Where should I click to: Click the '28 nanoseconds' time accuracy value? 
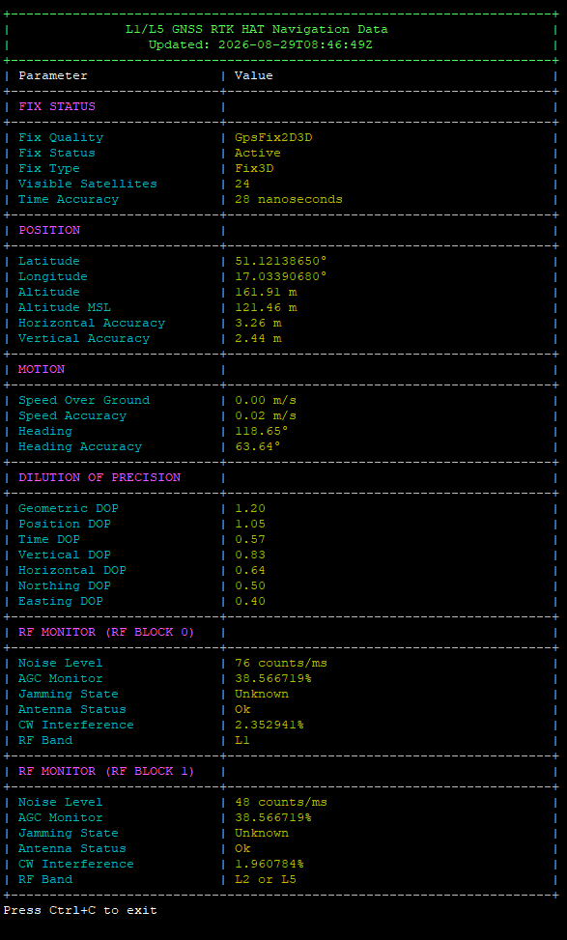(288, 199)
